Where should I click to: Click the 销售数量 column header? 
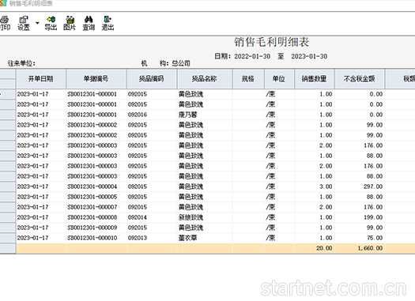(314, 78)
